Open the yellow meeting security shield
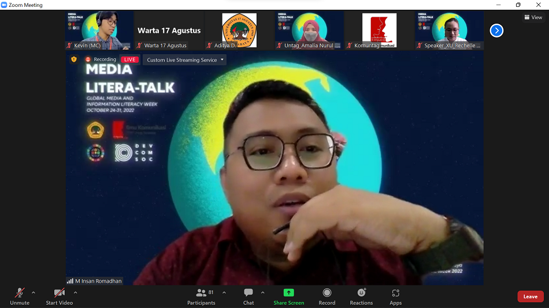Screen dimensions: 549x308 point(74,59)
